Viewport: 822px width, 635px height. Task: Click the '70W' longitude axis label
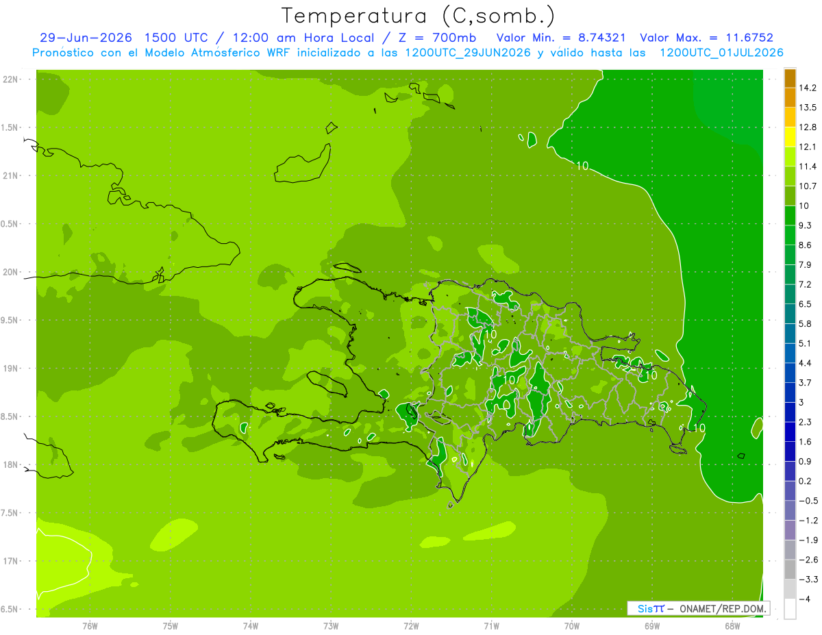tap(572, 626)
